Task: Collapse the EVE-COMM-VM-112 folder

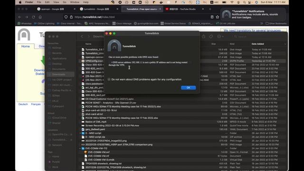Action: tap(80, 148)
